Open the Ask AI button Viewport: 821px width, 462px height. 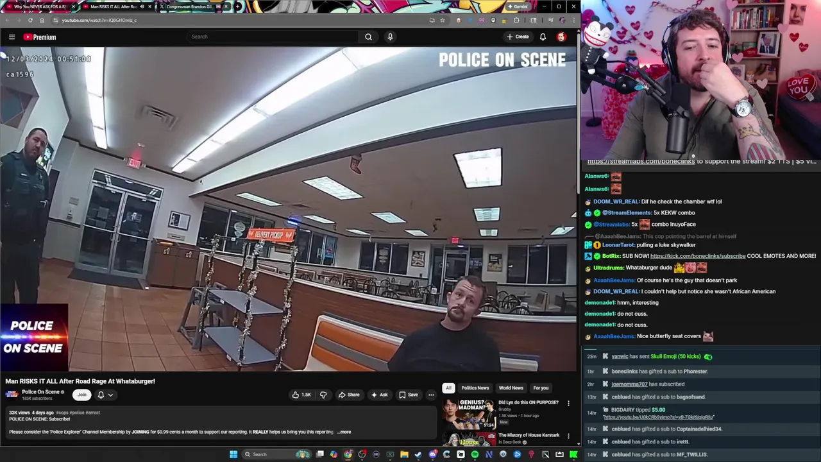pos(379,395)
